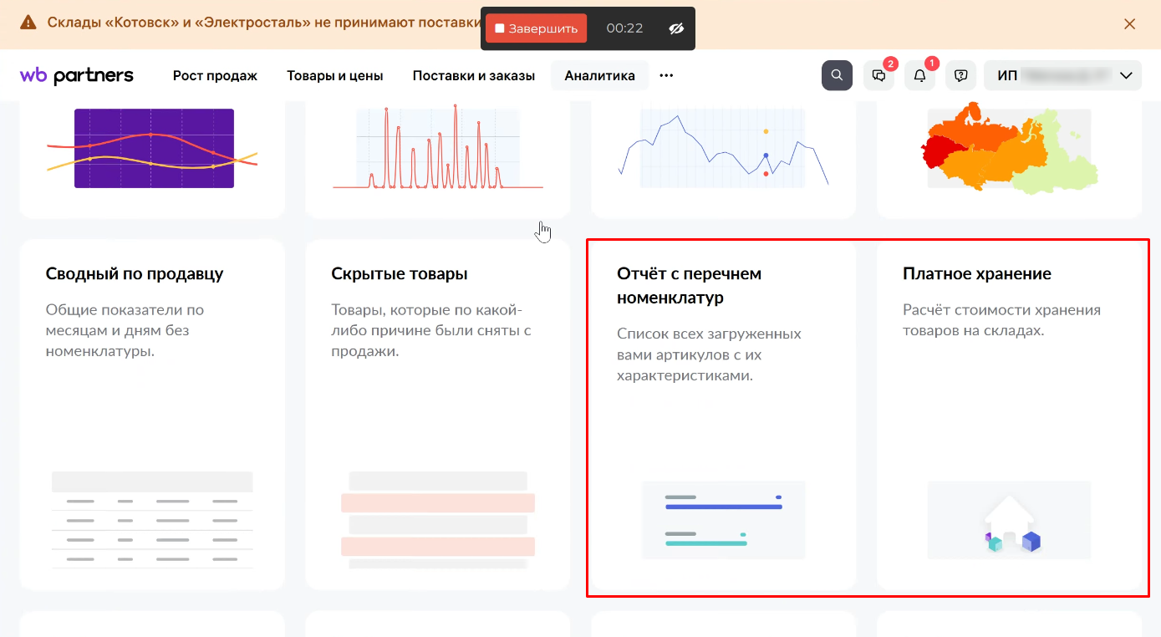Hide the recording overlay via crossed-eye icon
1161x637 pixels.
tap(676, 28)
